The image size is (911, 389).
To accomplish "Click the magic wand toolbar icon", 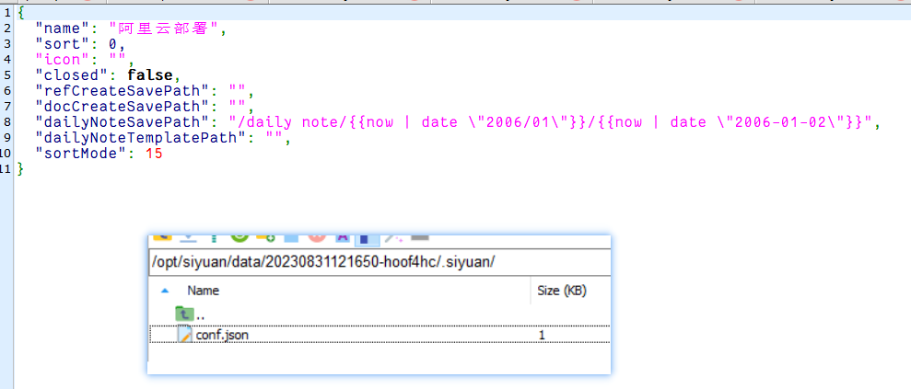I will (394, 237).
